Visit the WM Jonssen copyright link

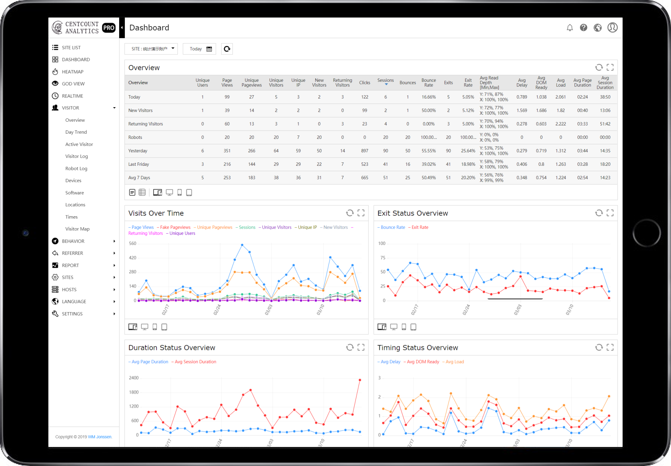pyautogui.click(x=100, y=437)
